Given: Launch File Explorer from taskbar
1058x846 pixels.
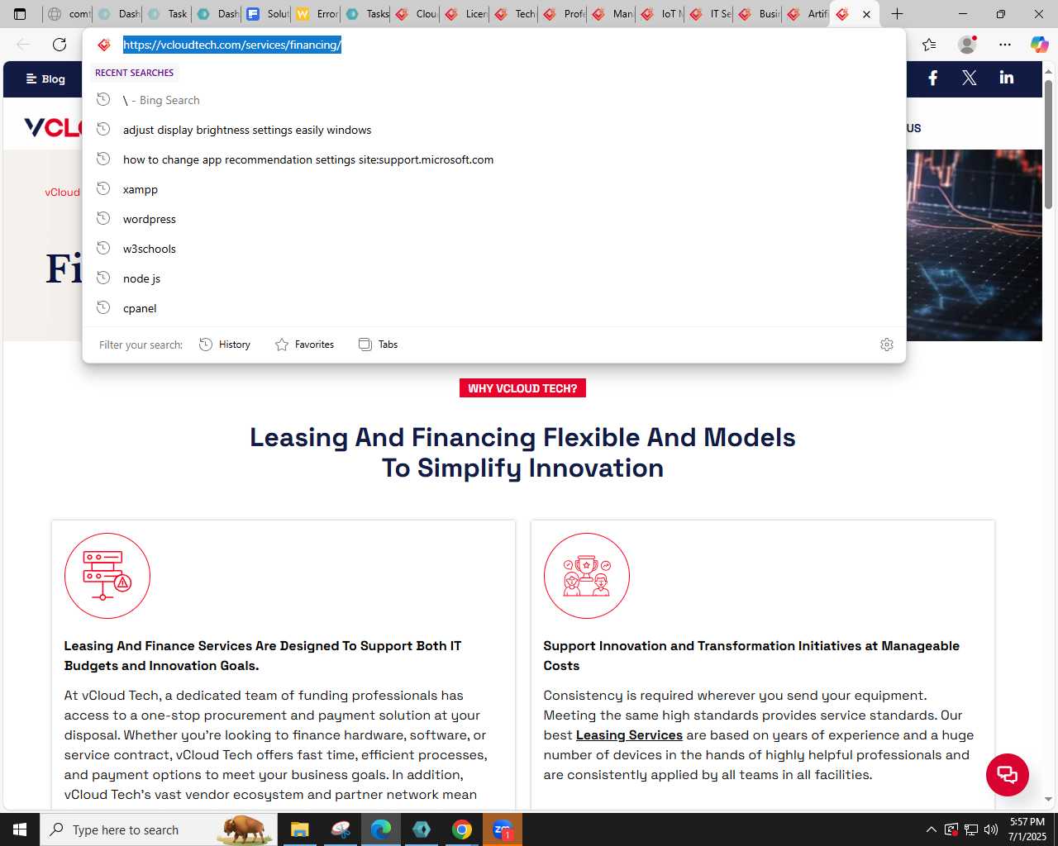Looking at the screenshot, I should tap(300, 829).
